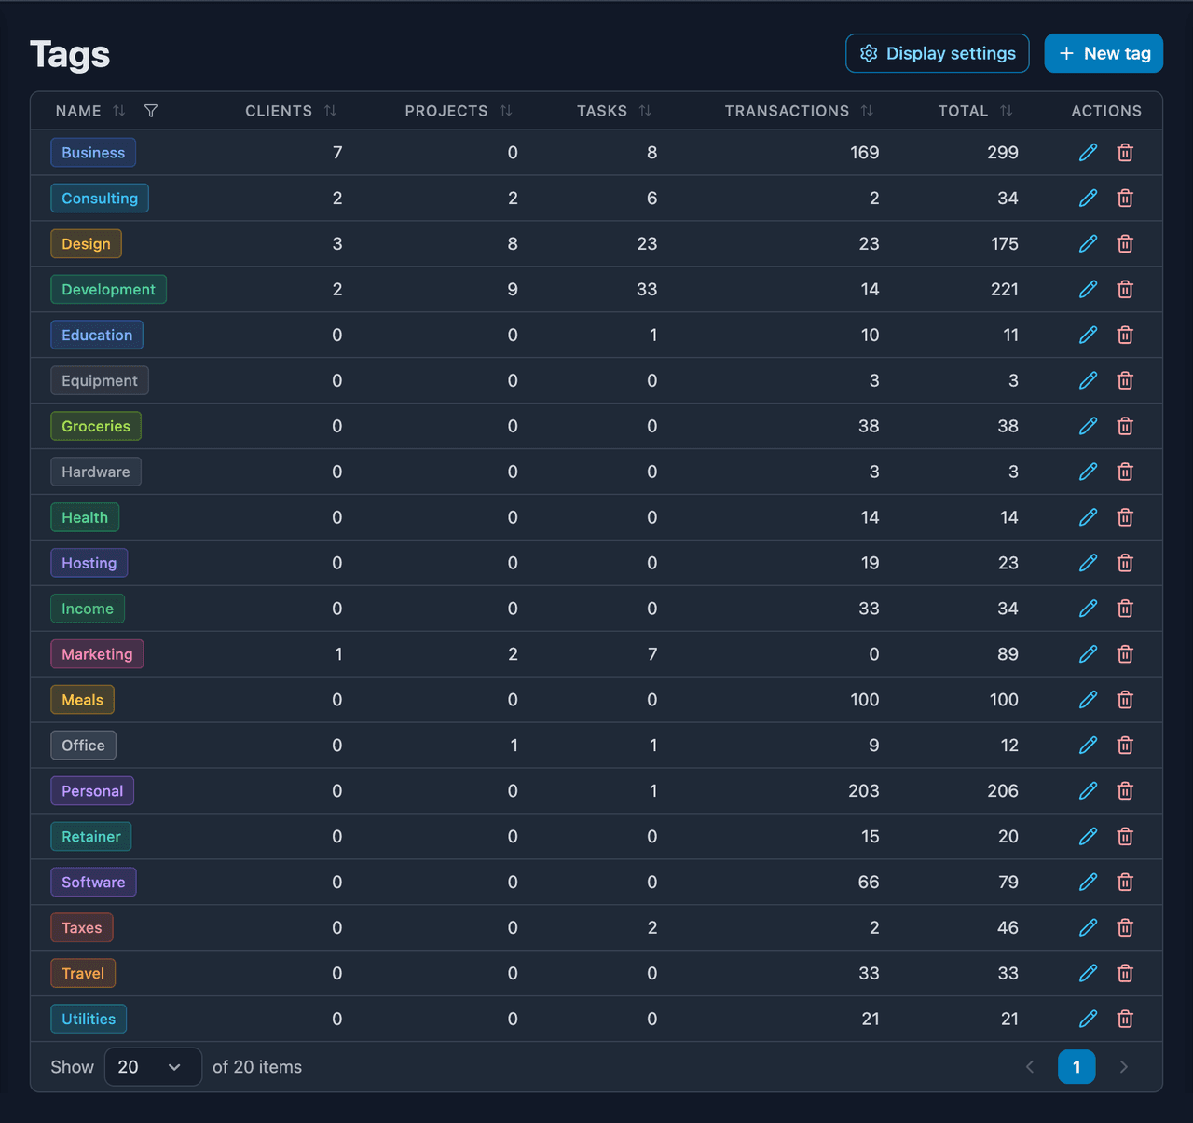Select the Hardware tag badge
1193x1123 pixels.
coord(96,472)
